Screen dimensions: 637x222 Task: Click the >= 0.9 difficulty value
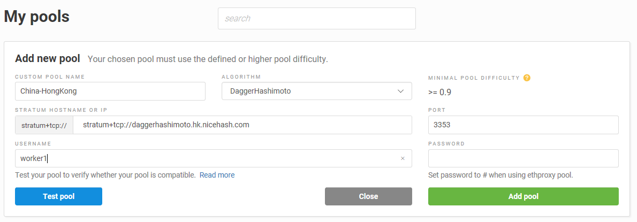pyautogui.click(x=439, y=92)
